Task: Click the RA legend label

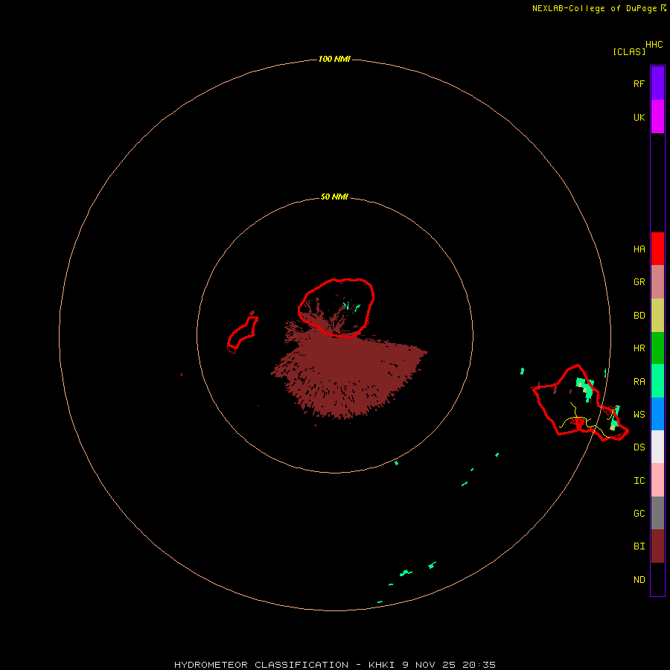Action: pyautogui.click(x=639, y=382)
